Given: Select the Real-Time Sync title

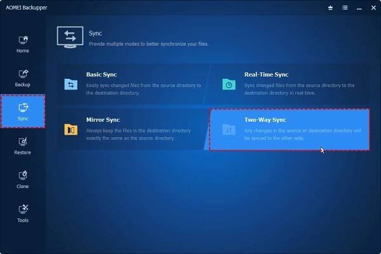Looking at the screenshot, I should click(x=267, y=74).
